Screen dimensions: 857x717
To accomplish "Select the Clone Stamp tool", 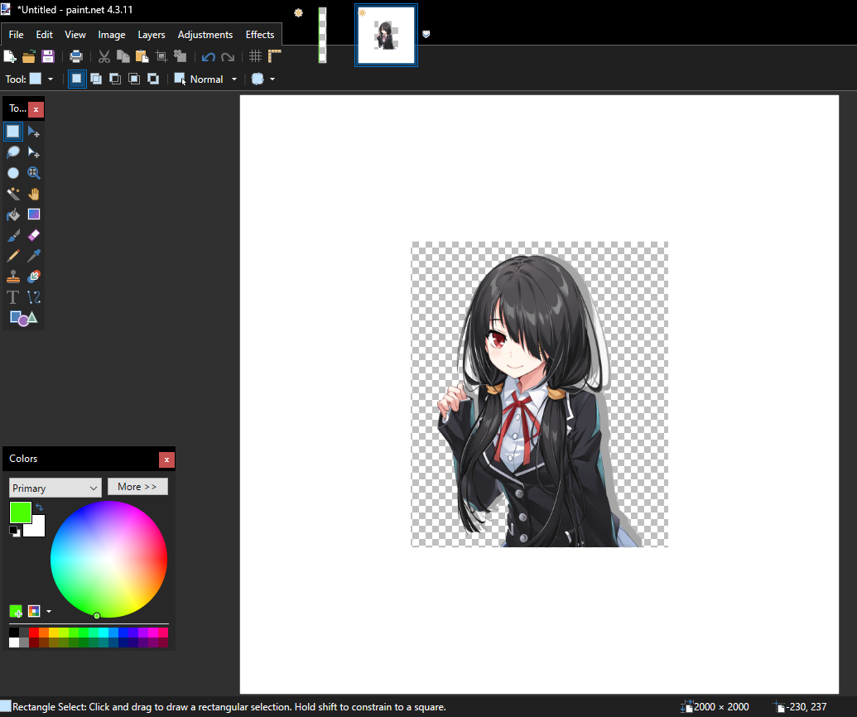I will coord(13,277).
